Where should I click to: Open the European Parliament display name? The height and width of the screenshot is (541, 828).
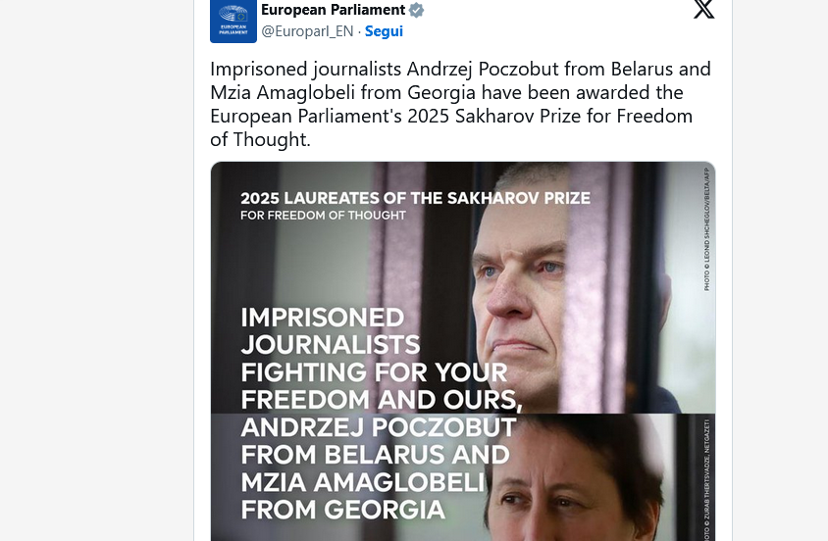coord(333,10)
